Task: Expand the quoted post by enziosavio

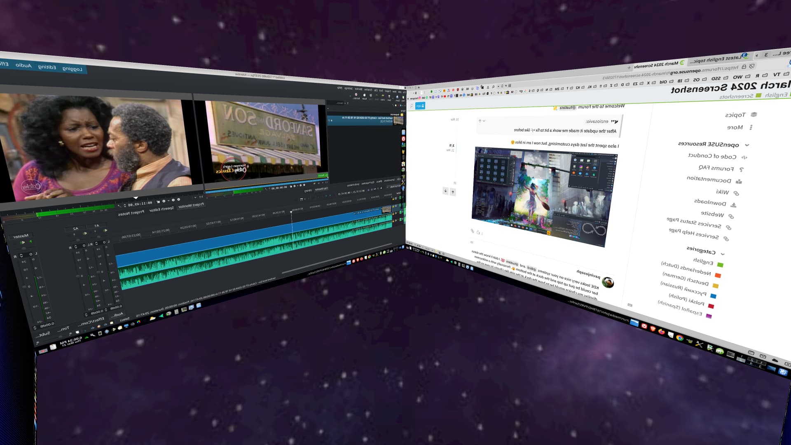Action: tap(484, 121)
